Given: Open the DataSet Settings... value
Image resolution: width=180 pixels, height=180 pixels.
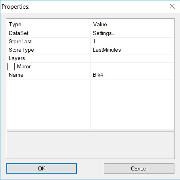Looking at the screenshot, I should point(132,33).
